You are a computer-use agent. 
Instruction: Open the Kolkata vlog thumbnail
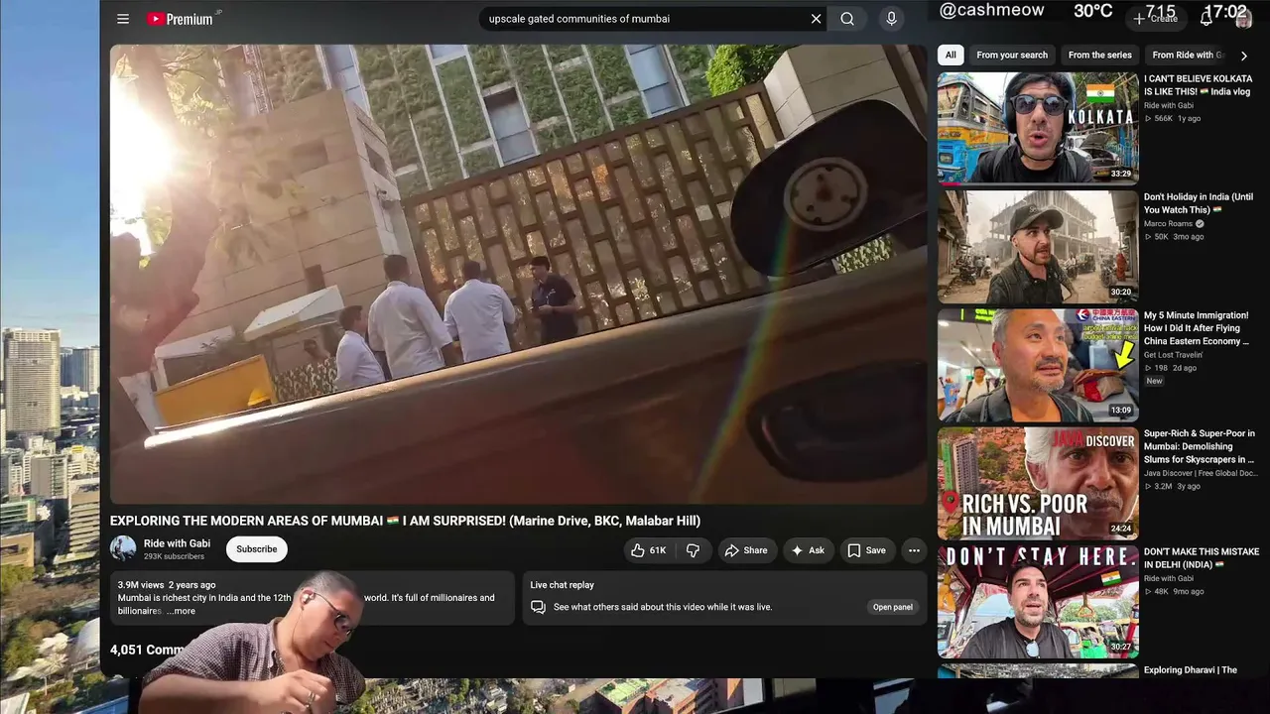coord(1038,128)
